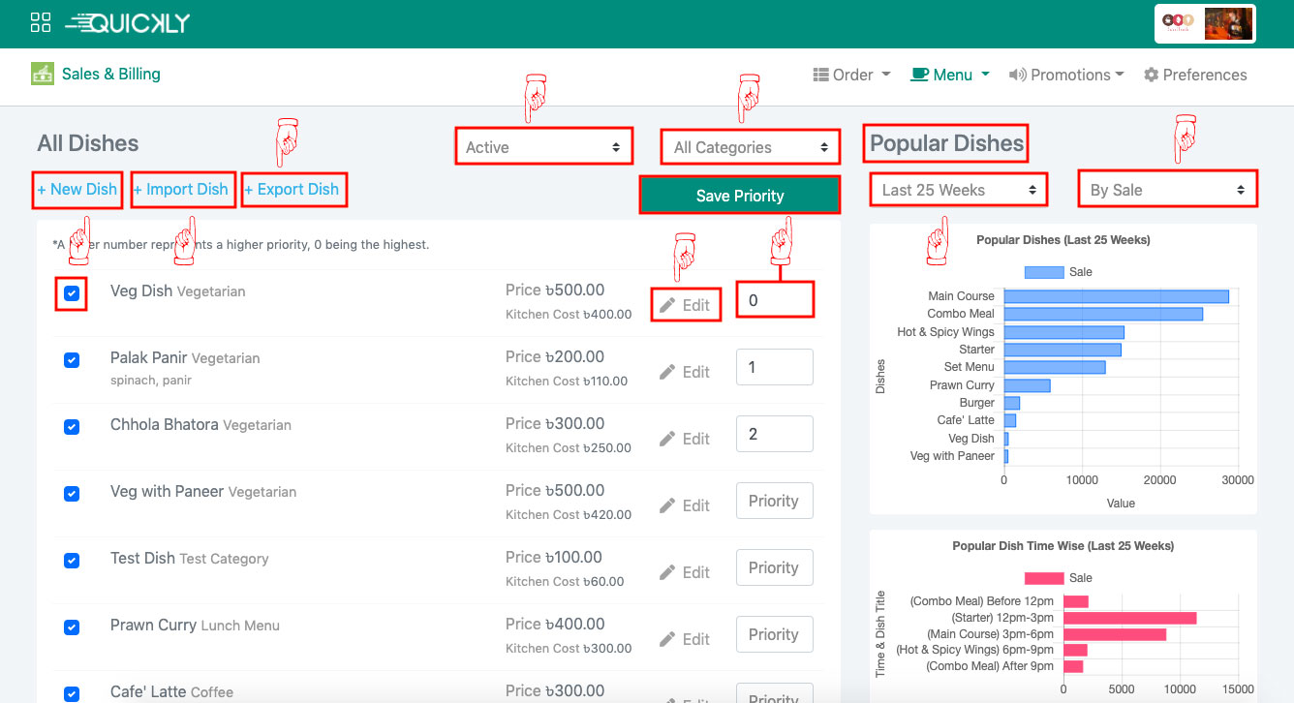Click inside the priority field showing 0
Image resolution: width=1294 pixels, height=703 pixels.
click(775, 299)
